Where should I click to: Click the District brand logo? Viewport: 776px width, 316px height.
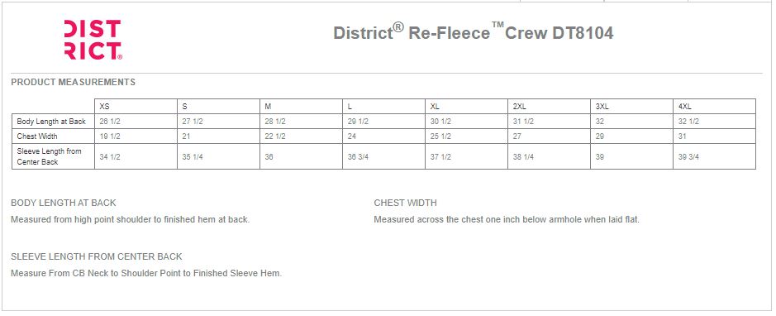(x=93, y=40)
